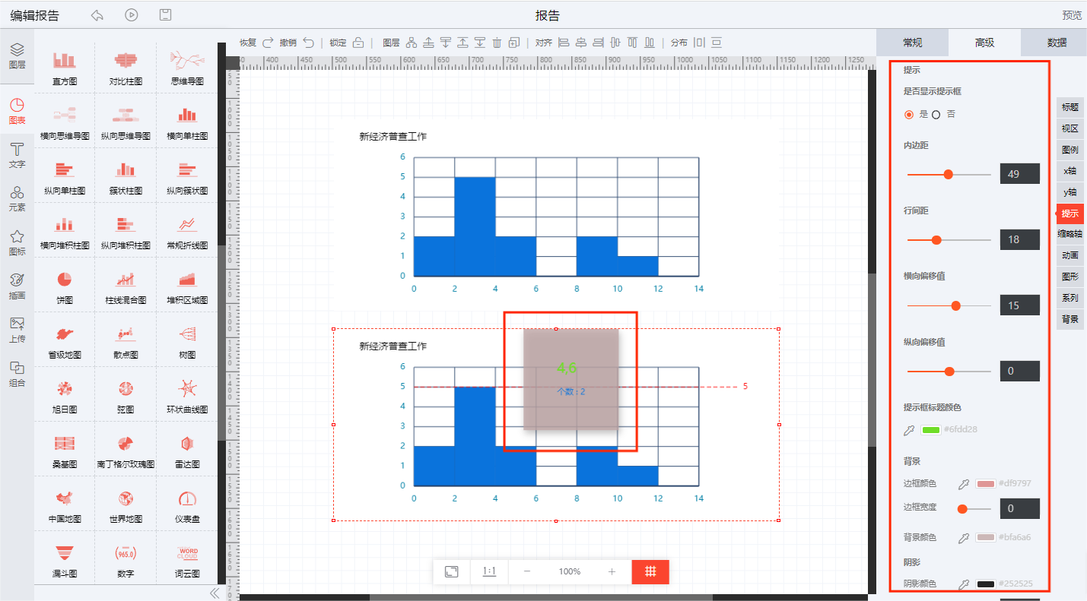Click the delete trash can icon in toolbar
The width and height of the screenshot is (1087, 601).
(x=497, y=43)
